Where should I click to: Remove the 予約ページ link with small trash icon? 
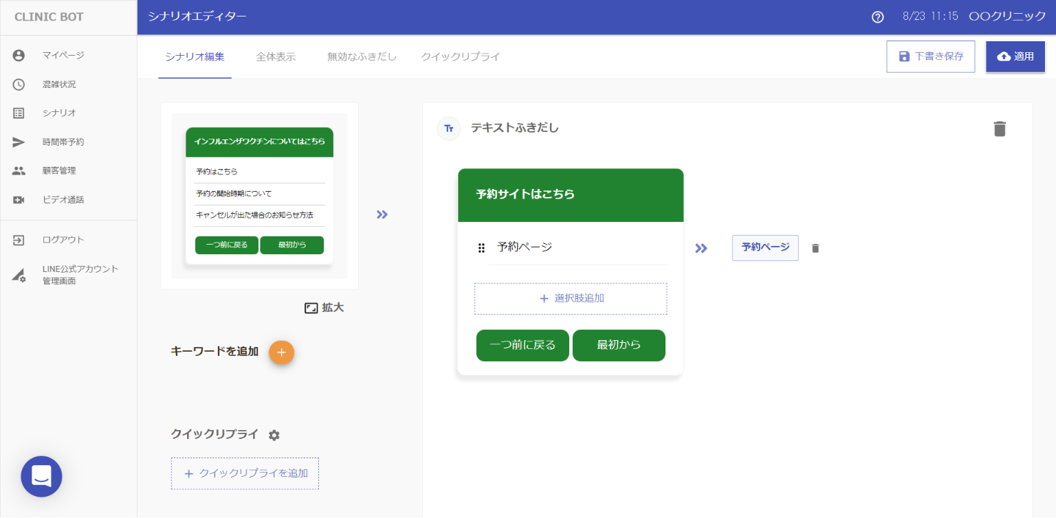pos(815,248)
